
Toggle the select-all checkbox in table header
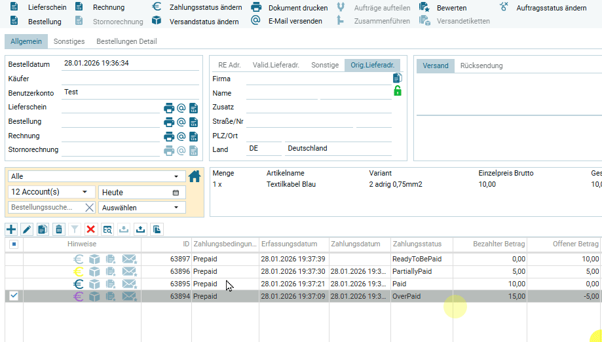point(14,244)
